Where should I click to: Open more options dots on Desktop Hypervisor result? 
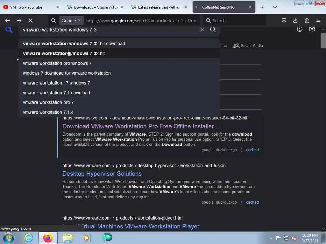click(242, 202)
